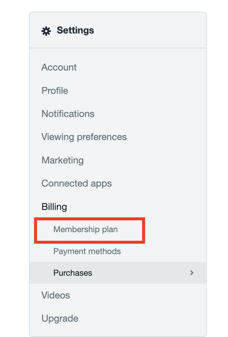Click the right-pointing arrow in the highlighted row
The height and width of the screenshot is (337, 228).
pyautogui.click(x=192, y=273)
